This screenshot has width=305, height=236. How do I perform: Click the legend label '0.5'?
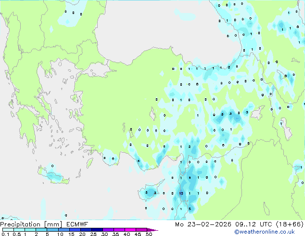pos(17,234)
